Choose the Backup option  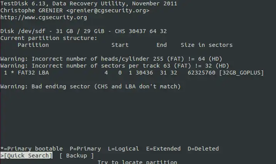(x=77, y=156)
